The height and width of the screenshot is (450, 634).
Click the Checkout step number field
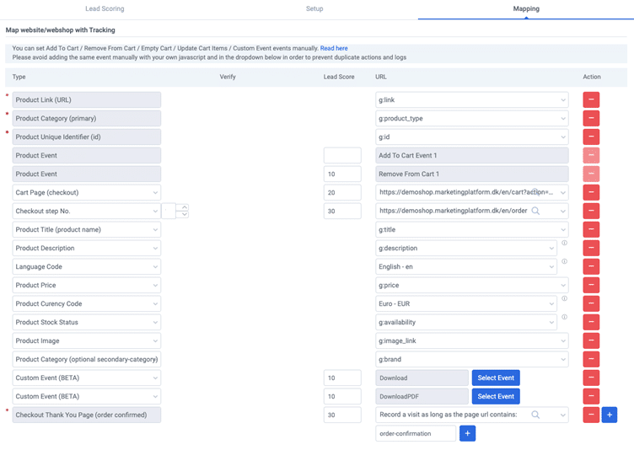tap(169, 211)
